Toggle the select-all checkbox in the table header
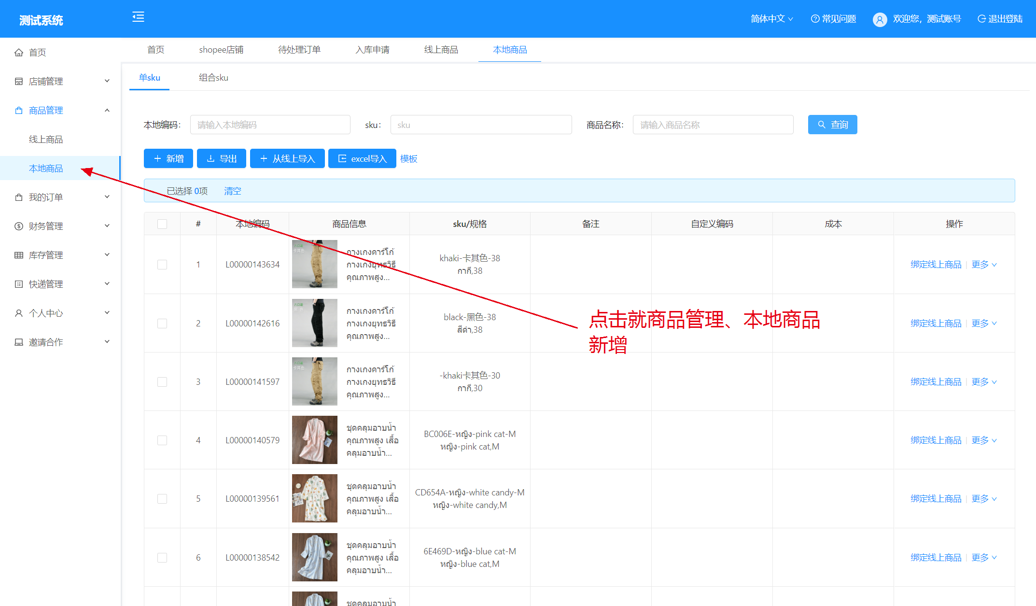 162,224
